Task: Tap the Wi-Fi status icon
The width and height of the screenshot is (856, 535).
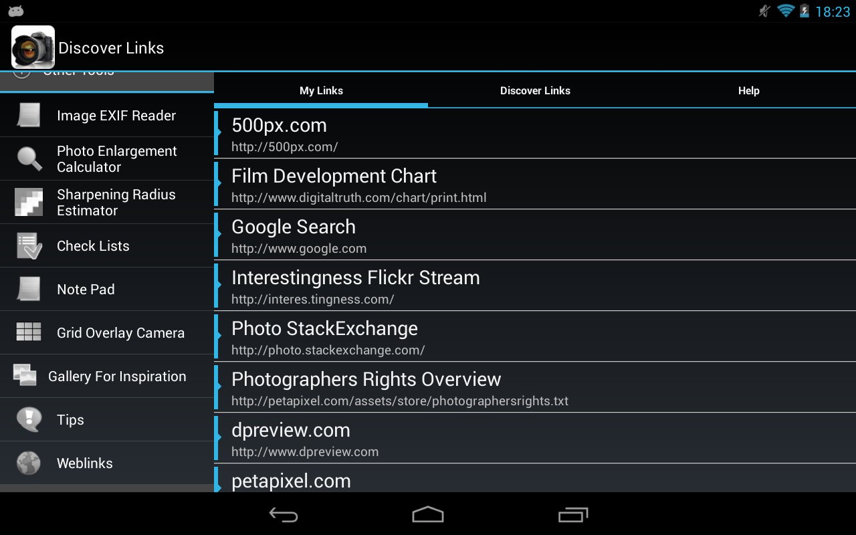Action: tap(786, 11)
